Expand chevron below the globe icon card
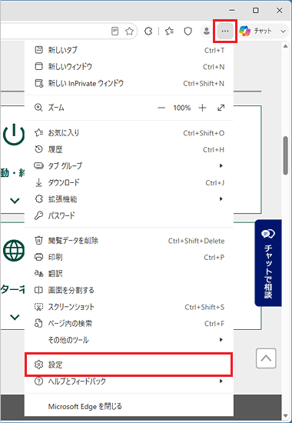This screenshot has width=292, height=423. click(15, 317)
